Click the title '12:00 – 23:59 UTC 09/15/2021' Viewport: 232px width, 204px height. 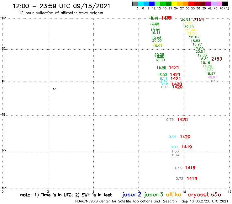click(x=61, y=6)
